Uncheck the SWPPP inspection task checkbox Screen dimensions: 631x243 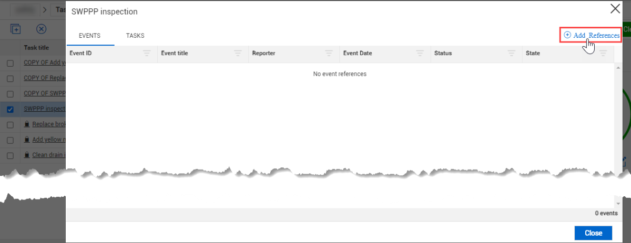point(10,109)
